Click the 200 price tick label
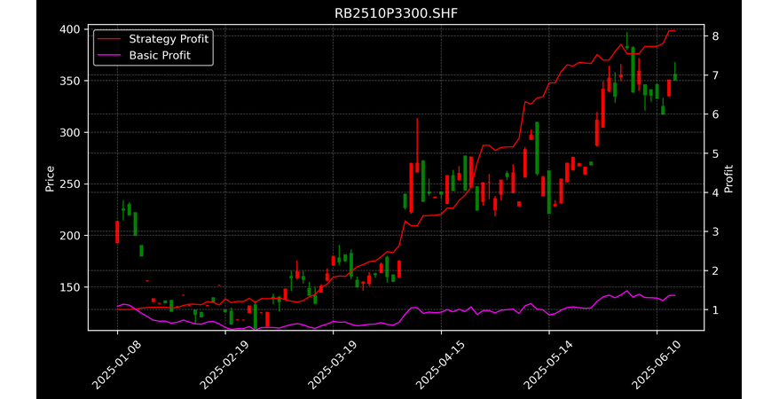The height and width of the screenshot is (399, 779). tap(69, 236)
